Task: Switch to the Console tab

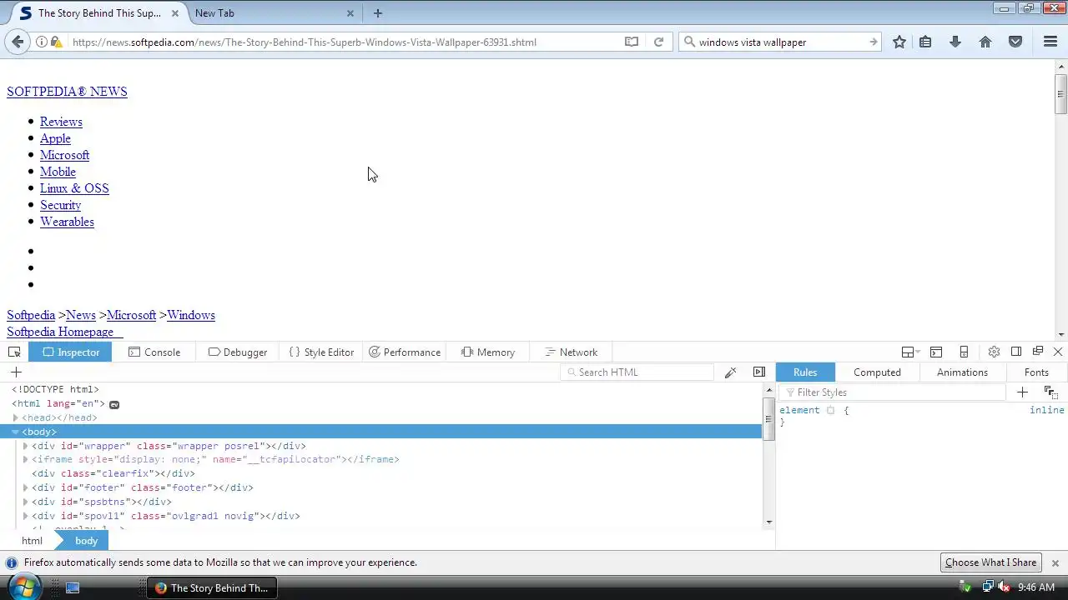Action: [x=154, y=352]
